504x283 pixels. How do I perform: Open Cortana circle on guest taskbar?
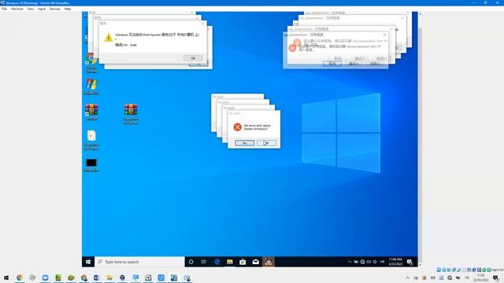click(x=191, y=262)
